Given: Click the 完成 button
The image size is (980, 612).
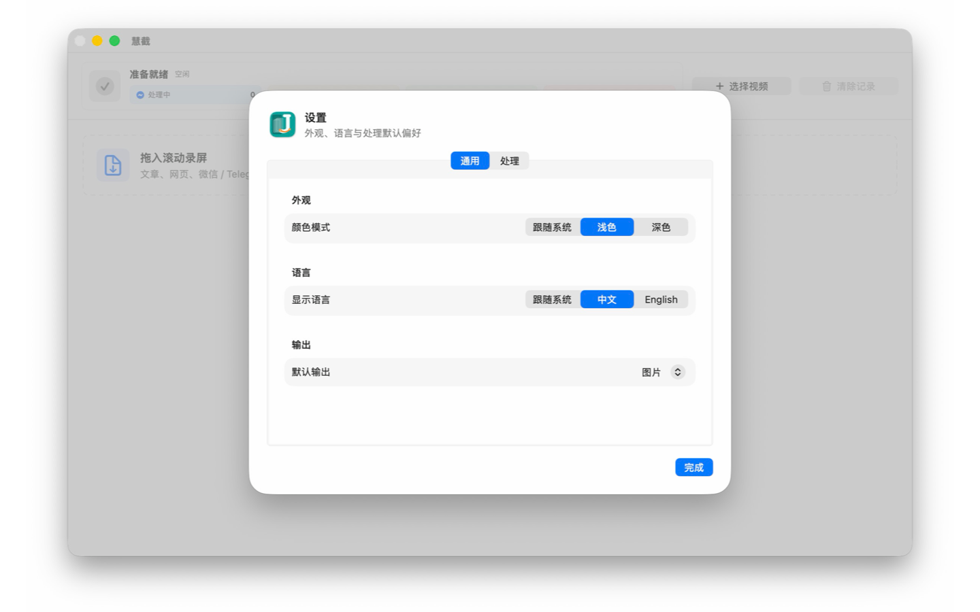Looking at the screenshot, I should point(693,467).
